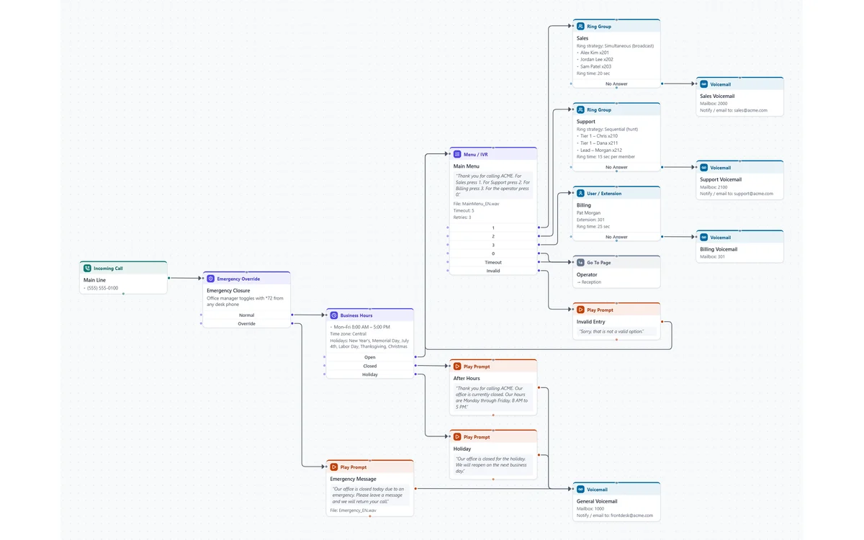Image resolution: width=864 pixels, height=540 pixels.
Task: Click the Voicemail icon on Sales Voicemail node
Action: pos(703,84)
